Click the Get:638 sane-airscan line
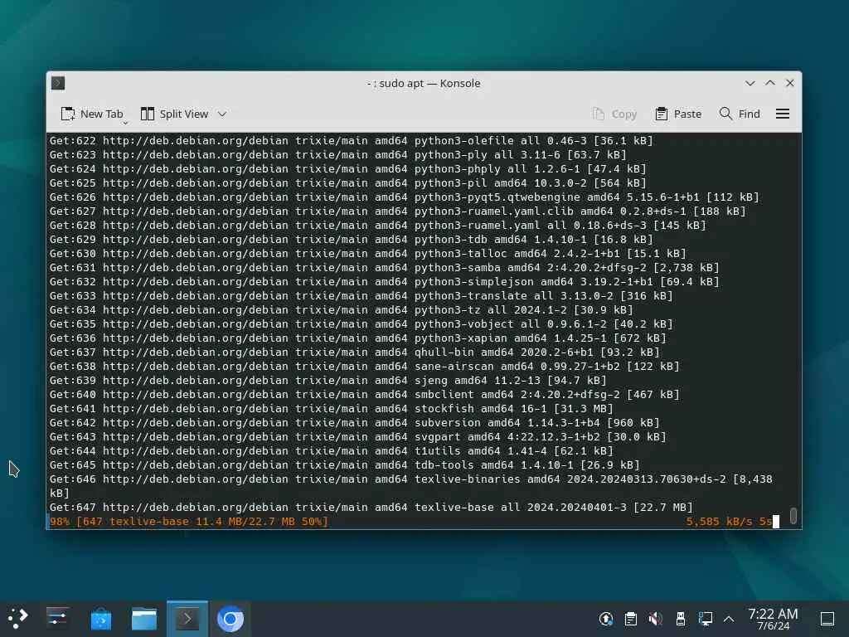Image resolution: width=849 pixels, height=637 pixels. coord(365,366)
